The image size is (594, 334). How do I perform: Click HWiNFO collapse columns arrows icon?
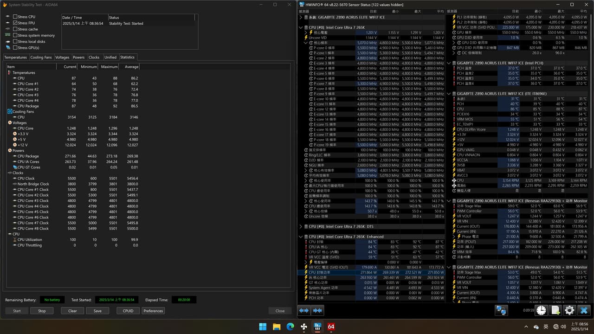click(318, 310)
